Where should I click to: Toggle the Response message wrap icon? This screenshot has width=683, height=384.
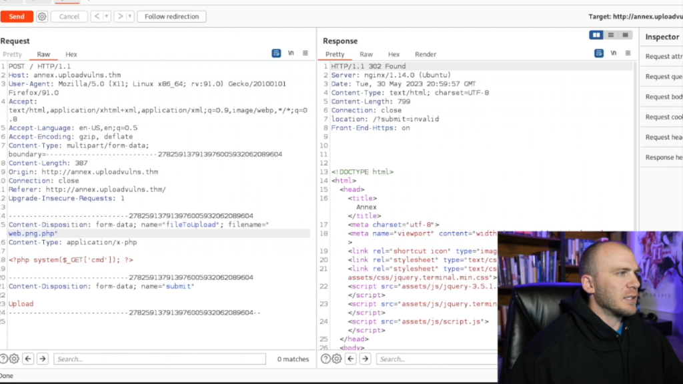[599, 53]
